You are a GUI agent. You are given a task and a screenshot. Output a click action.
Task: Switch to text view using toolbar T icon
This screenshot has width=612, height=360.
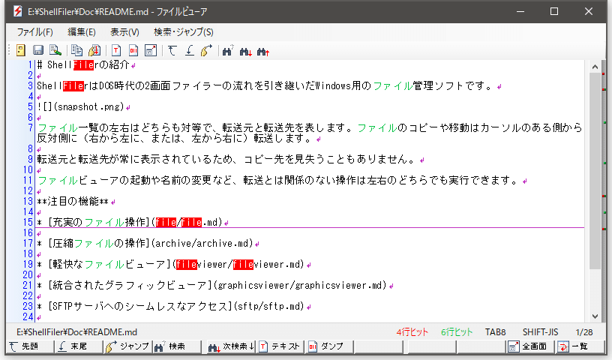(116, 50)
